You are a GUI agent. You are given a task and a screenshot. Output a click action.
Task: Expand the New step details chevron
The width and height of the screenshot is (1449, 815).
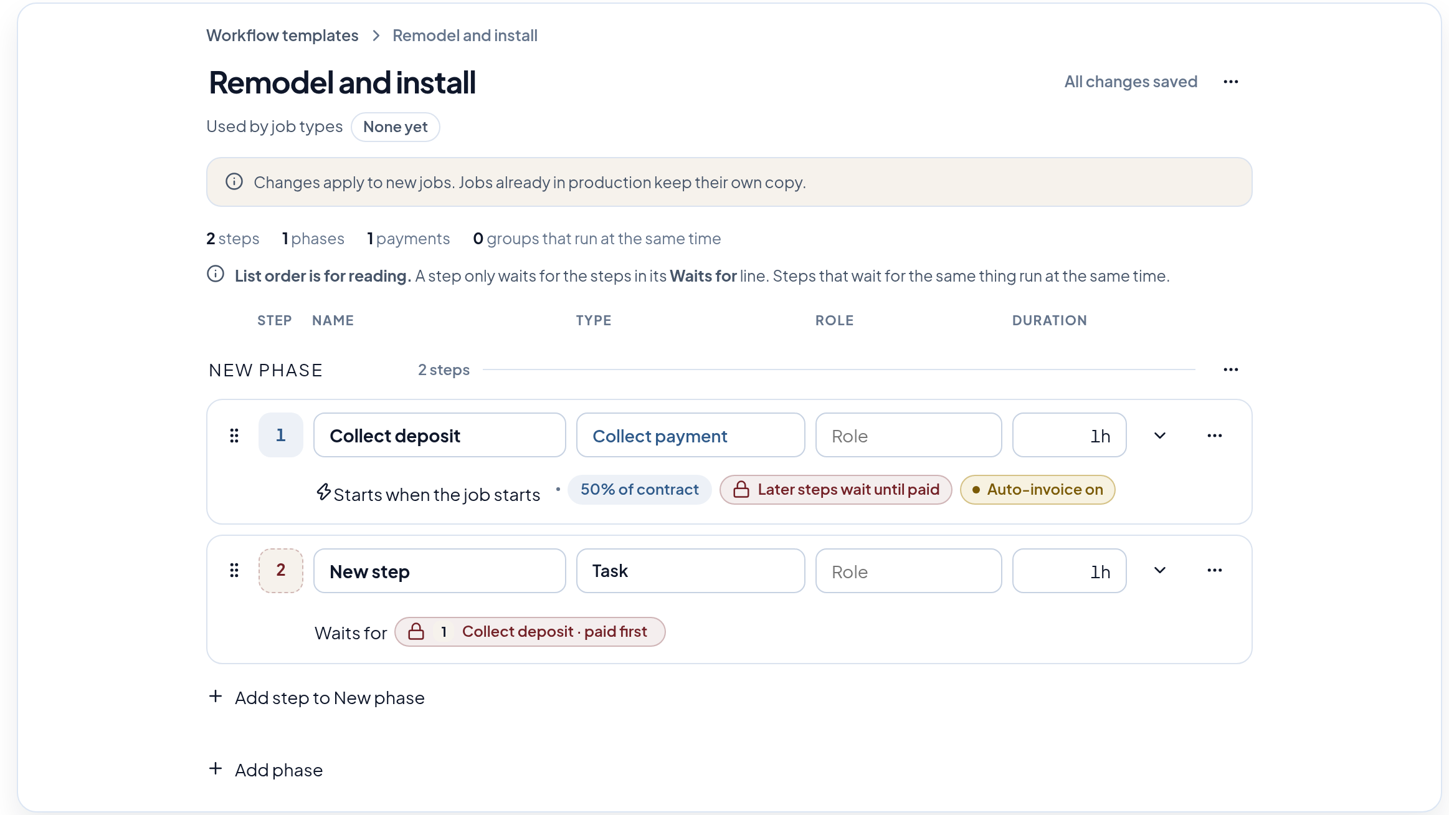pyautogui.click(x=1159, y=570)
